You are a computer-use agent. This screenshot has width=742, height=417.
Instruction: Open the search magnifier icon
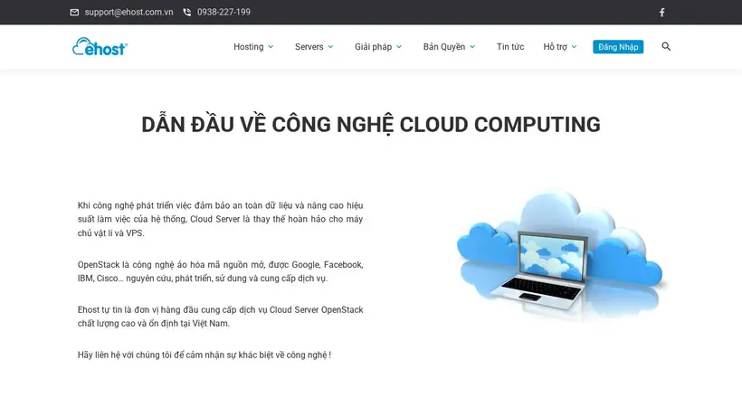[666, 46]
